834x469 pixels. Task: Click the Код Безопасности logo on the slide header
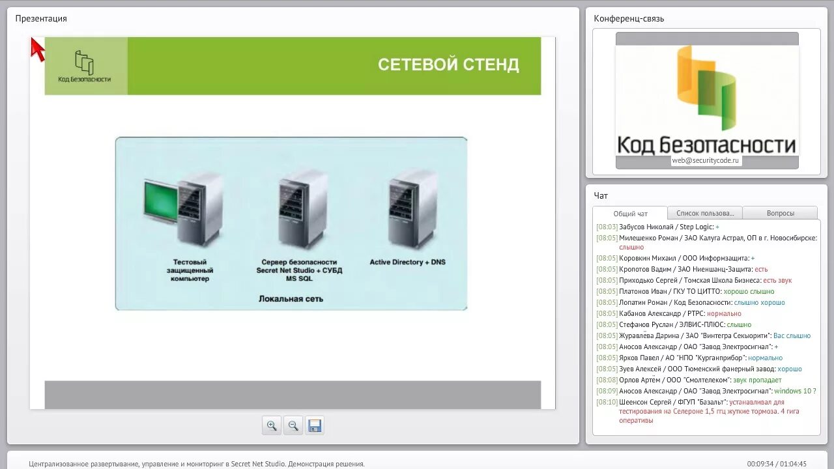85,66
